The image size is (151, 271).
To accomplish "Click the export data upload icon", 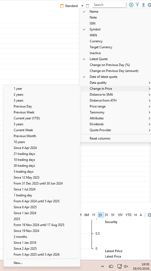I will [x=144, y=5].
